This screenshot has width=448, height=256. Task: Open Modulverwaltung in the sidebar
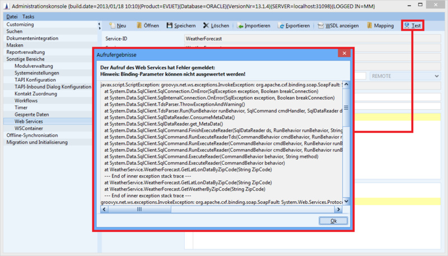pos(34,66)
